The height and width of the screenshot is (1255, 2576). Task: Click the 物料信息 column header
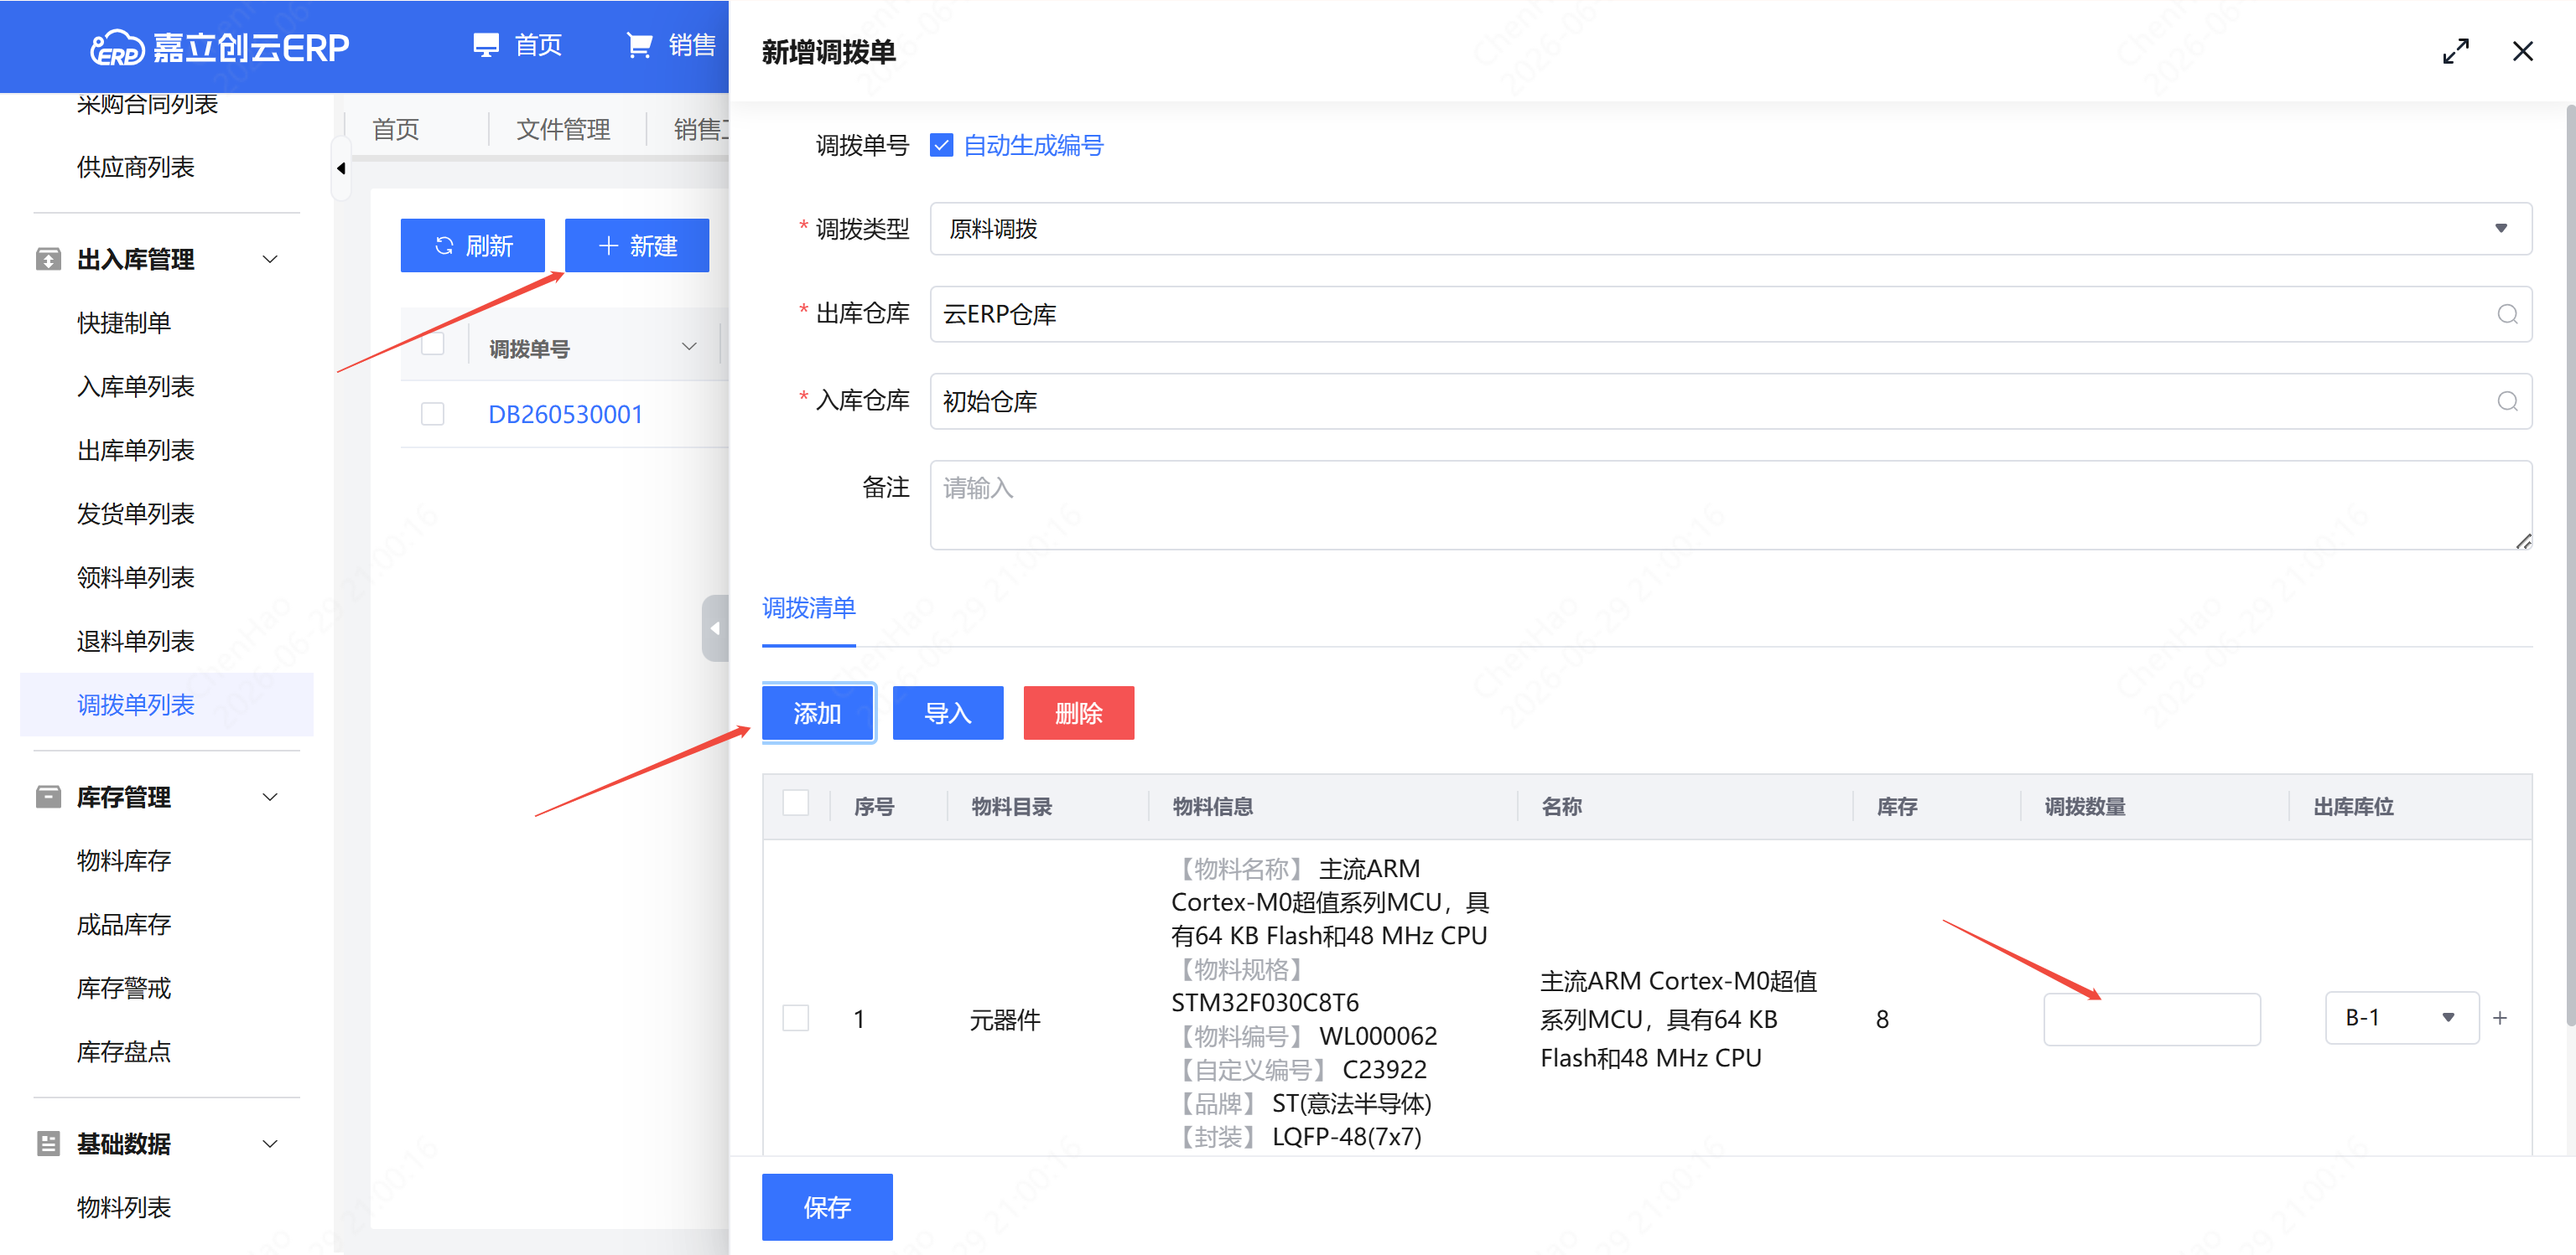[1213, 806]
